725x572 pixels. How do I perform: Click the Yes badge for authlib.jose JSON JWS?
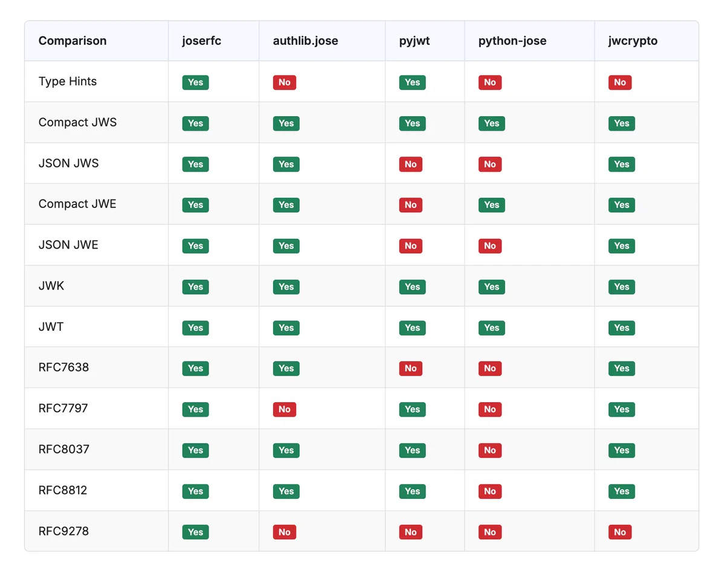286,164
